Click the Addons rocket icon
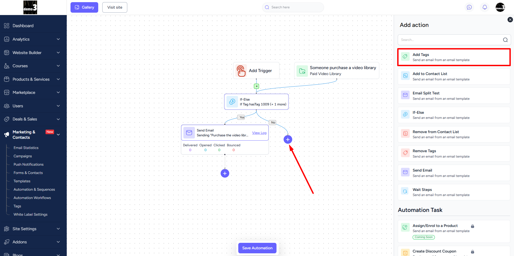 7,242
